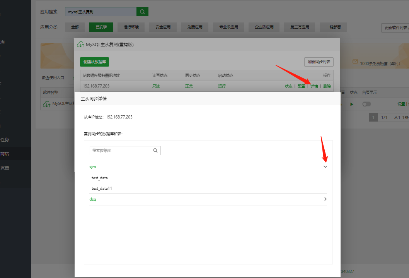Select the 一键部署 category tab
This screenshot has width=409, height=278.
coord(333,27)
